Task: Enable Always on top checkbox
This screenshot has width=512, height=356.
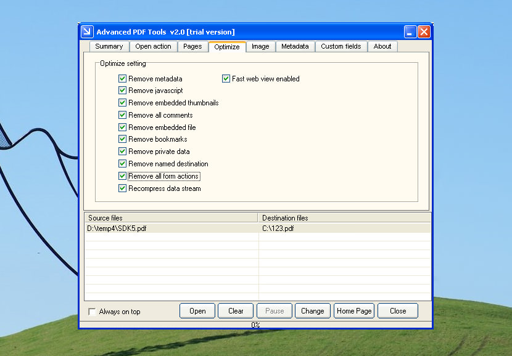Action: point(92,312)
